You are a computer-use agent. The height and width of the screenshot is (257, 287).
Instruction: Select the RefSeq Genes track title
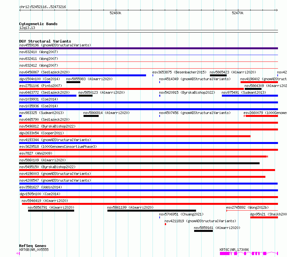[x=33, y=246]
